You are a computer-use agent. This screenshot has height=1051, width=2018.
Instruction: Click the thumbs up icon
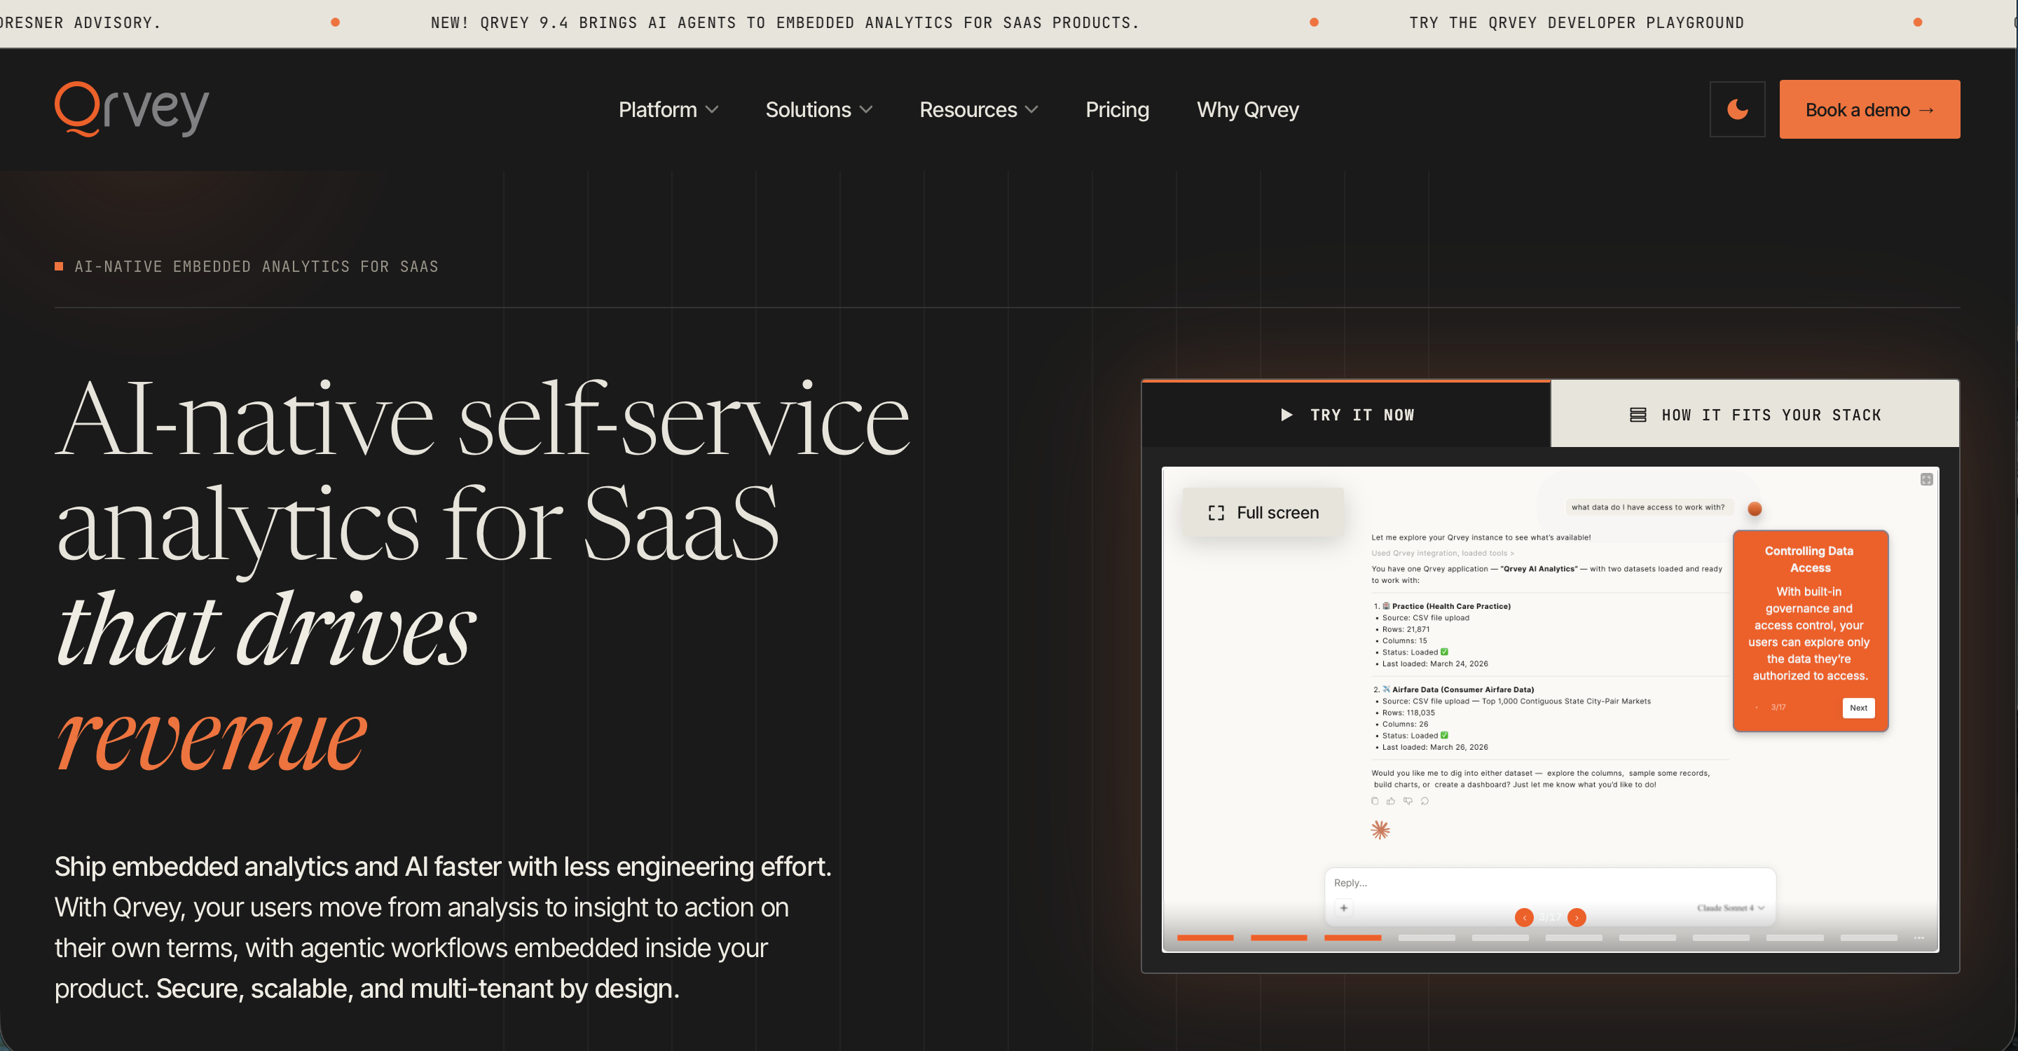click(1392, 800)
